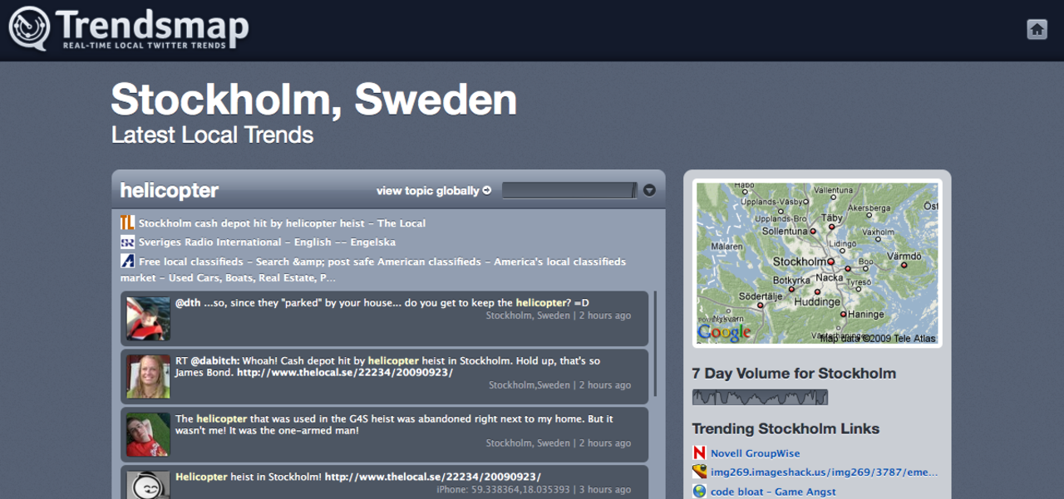The width and height of the screenshot is (1064, 499).
Task: Click the Free local classifieds favicon
Action: coord(127,261)
